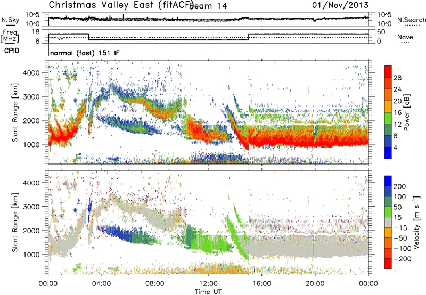Click the 'Beam 14' label

(209, 6)
